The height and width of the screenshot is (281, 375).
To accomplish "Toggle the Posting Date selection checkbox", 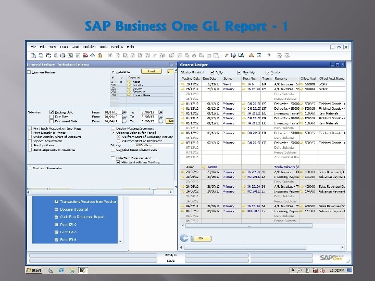I will tap(52, 112).
